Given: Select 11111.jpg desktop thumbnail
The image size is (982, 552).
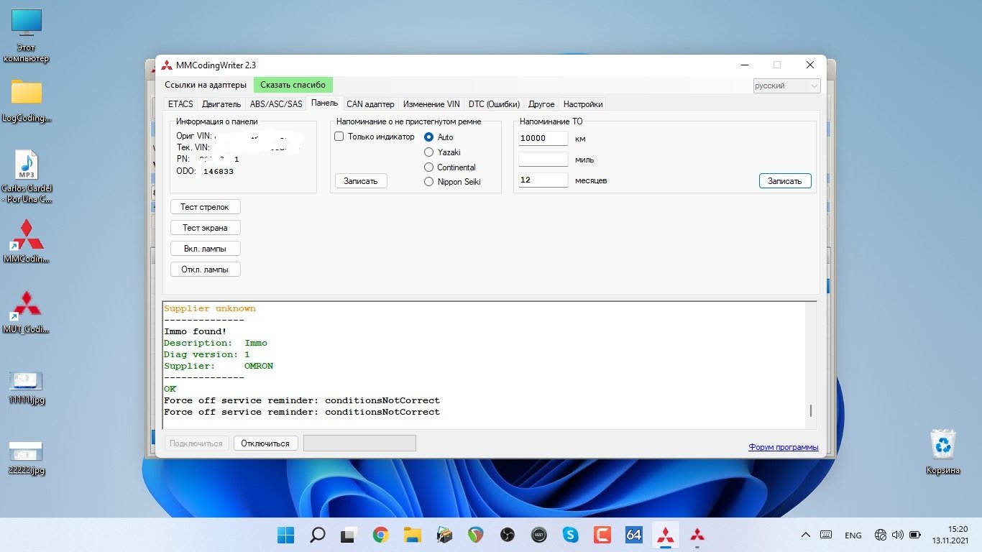Looking at the screenshot, I should click(27, 388).
